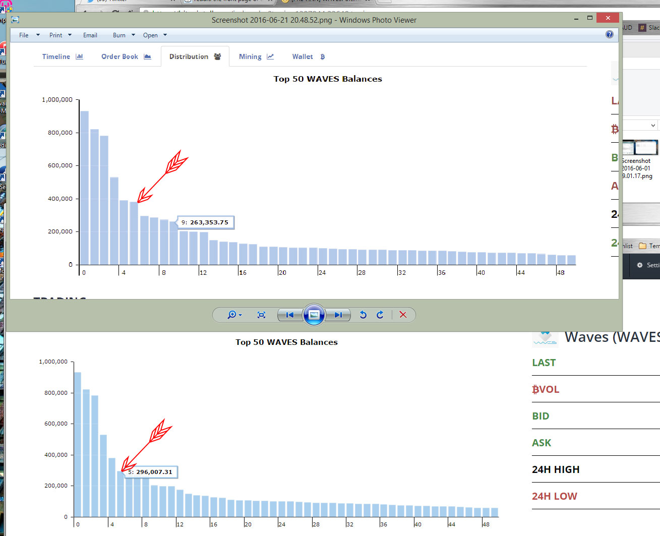
Task: Click the Photo Viewer title bar icon
Action: coord(15,20)
